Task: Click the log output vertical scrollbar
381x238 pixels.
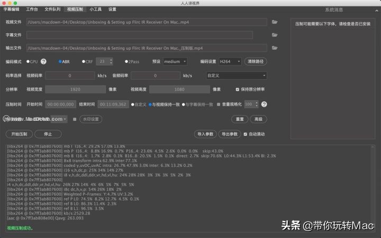Action: click(x=373, y=188)
